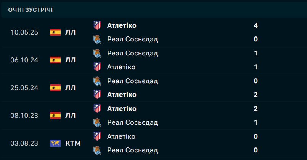
Task: Click Atlético crest in 10.05.25 match
Action: tap(97, 25)
